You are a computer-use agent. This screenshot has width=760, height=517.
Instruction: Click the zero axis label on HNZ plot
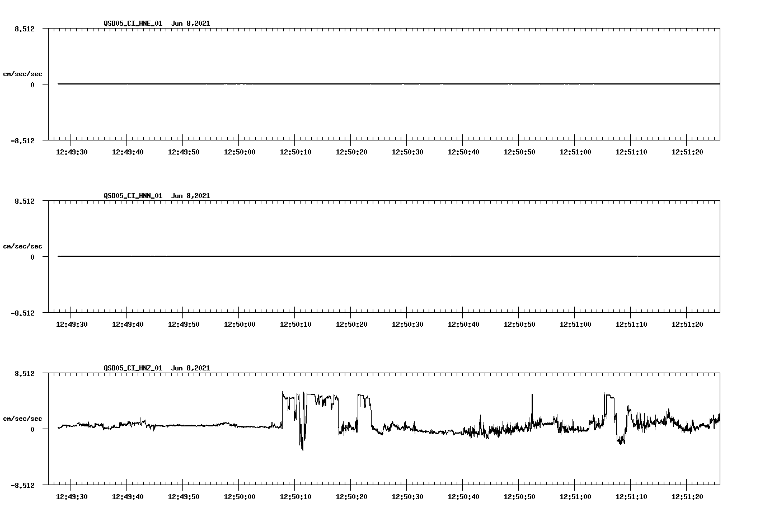32,429
